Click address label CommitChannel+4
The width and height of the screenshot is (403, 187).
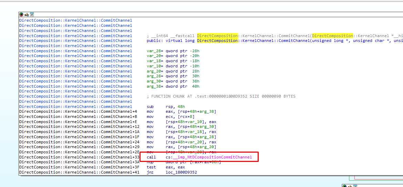tap(78, 112)
